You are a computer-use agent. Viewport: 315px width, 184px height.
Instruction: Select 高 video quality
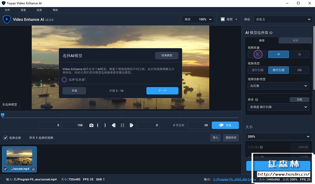pyautogui.click(x=299, y=54)
